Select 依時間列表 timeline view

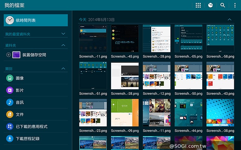pos(36,20)
